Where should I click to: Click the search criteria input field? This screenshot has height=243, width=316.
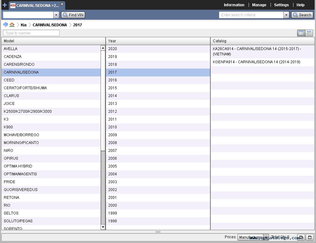[251, 15]
